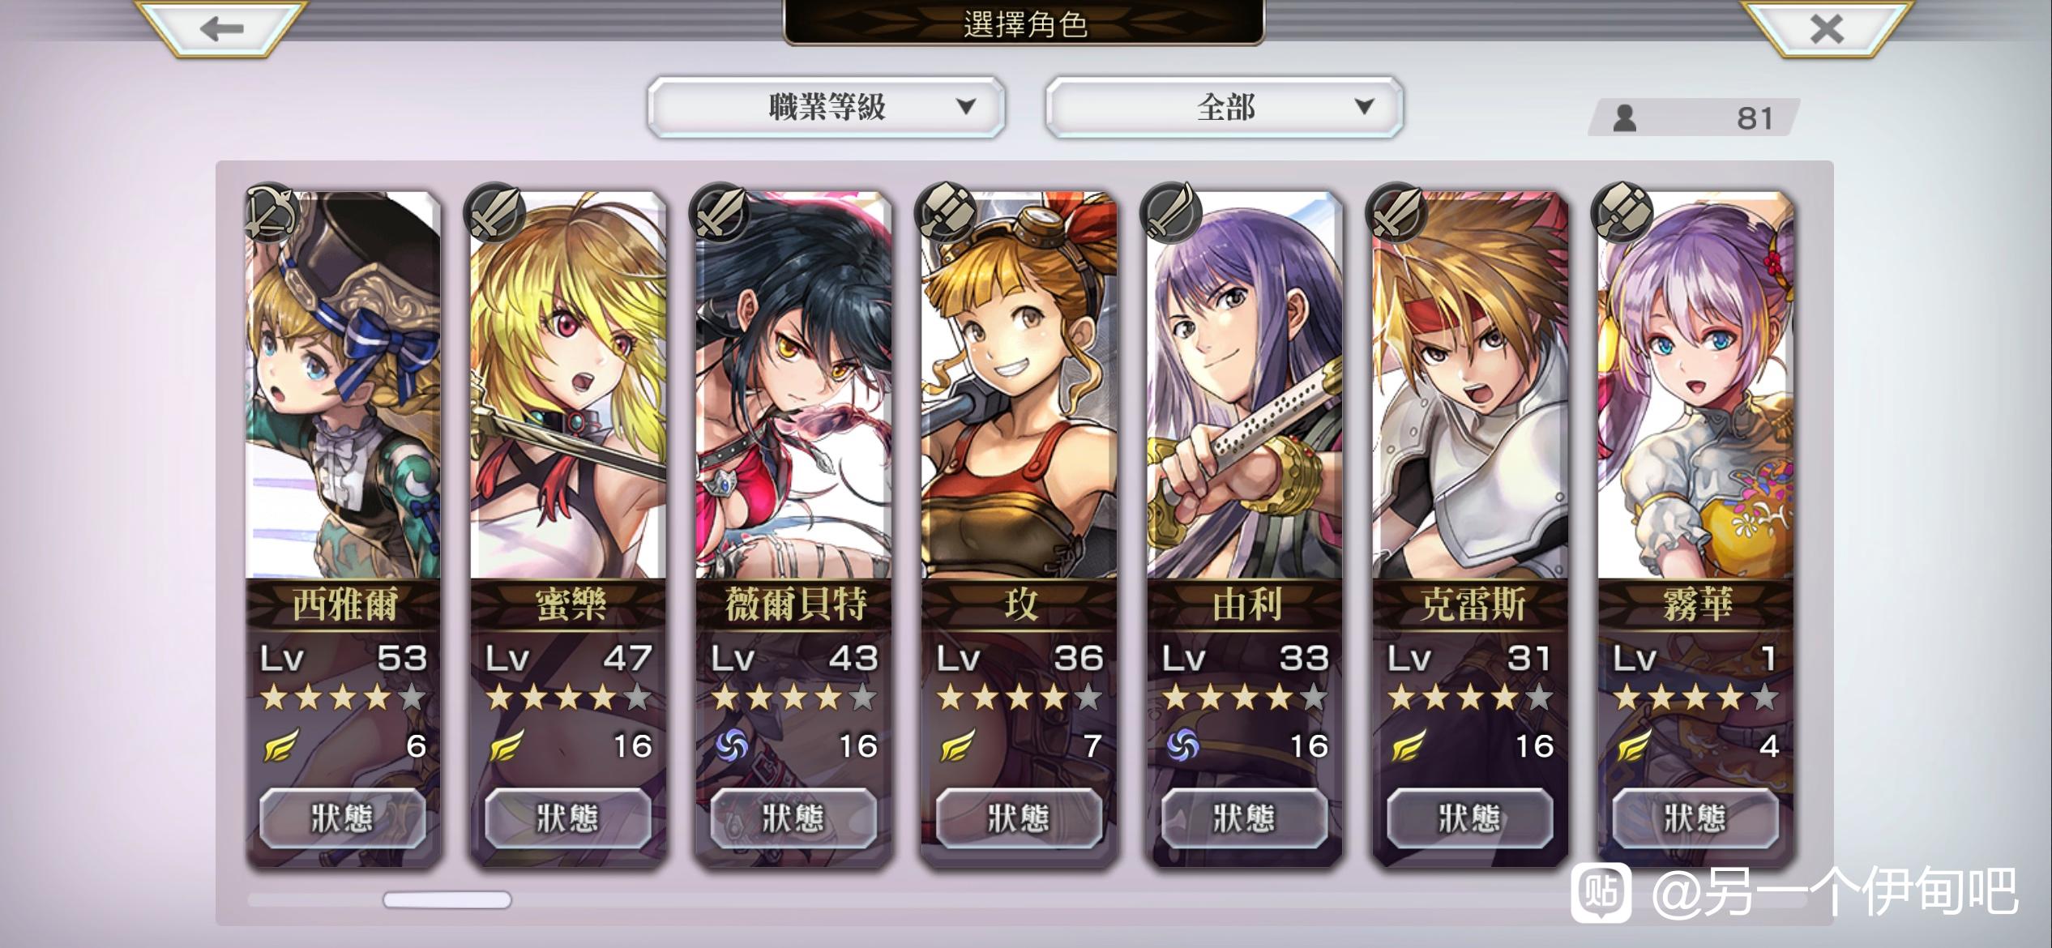Open 狀態 for 西雅爾
The height and width of the screenshot is (948, 2052).
click(342, 818)
